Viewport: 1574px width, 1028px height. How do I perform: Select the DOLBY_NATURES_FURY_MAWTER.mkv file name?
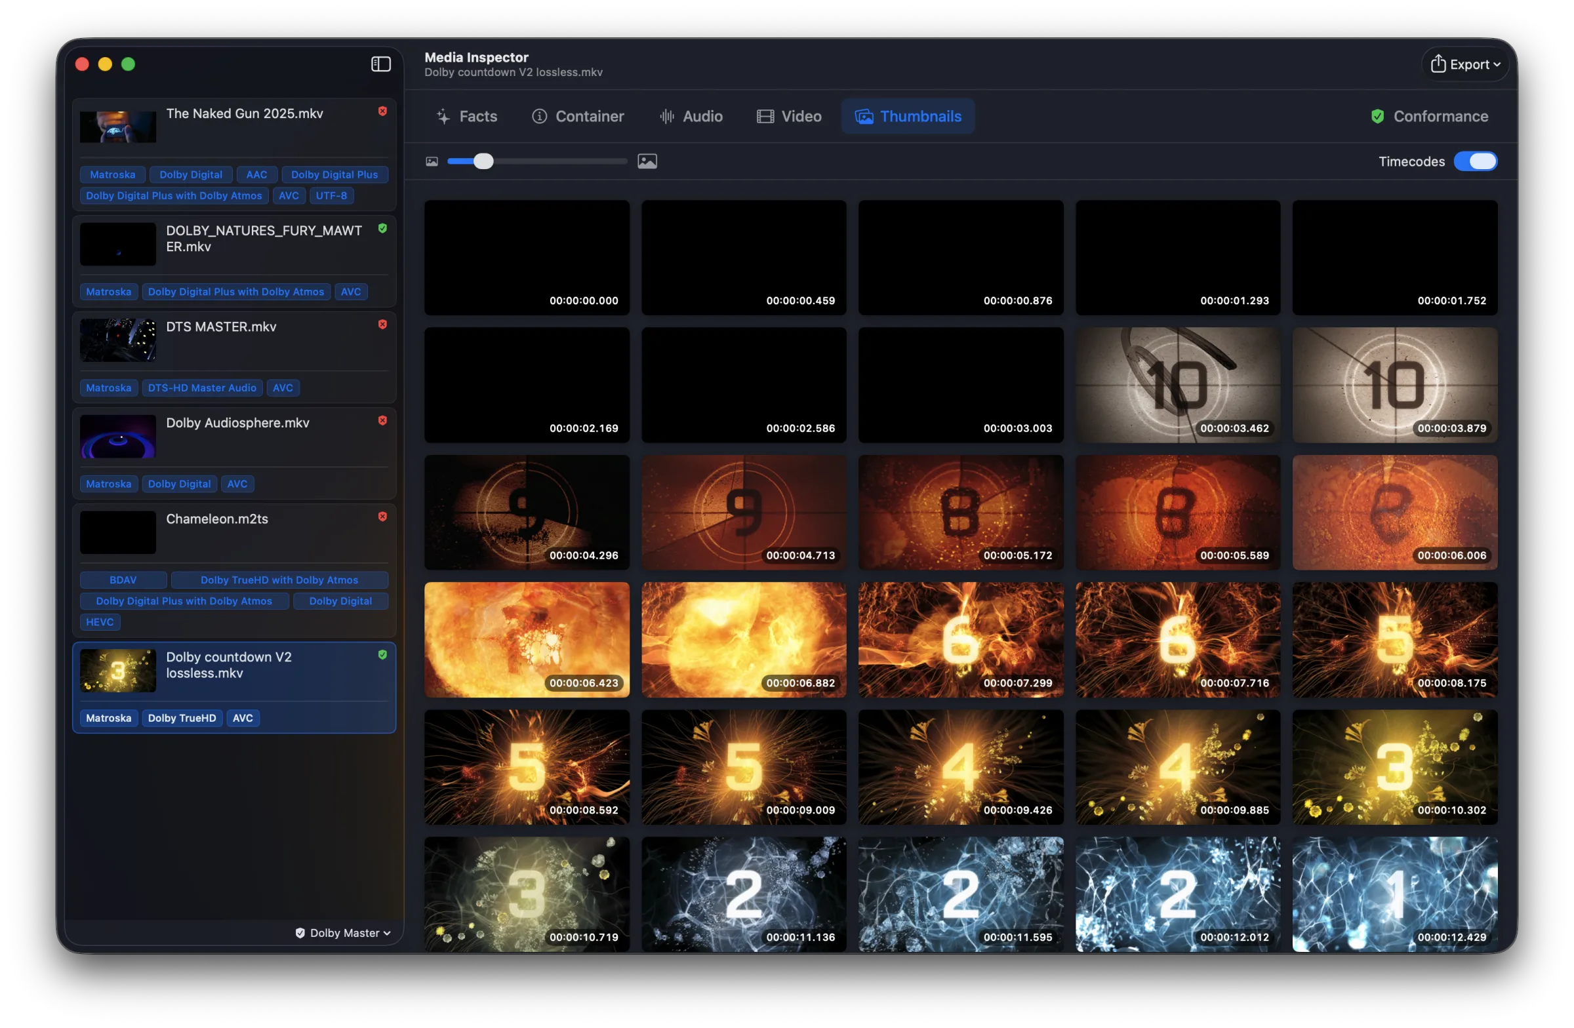(x=264, y=239)
